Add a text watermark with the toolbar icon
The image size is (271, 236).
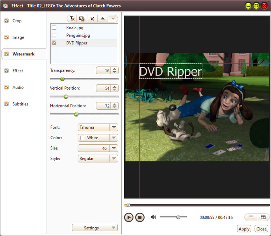(x=72, y=18)
